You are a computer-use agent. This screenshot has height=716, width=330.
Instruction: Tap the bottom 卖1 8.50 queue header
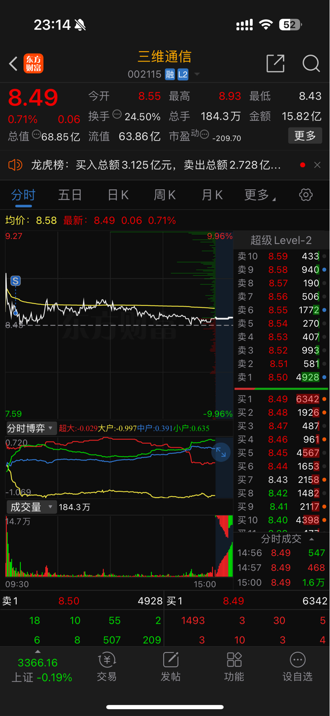(x=82, y=601)
